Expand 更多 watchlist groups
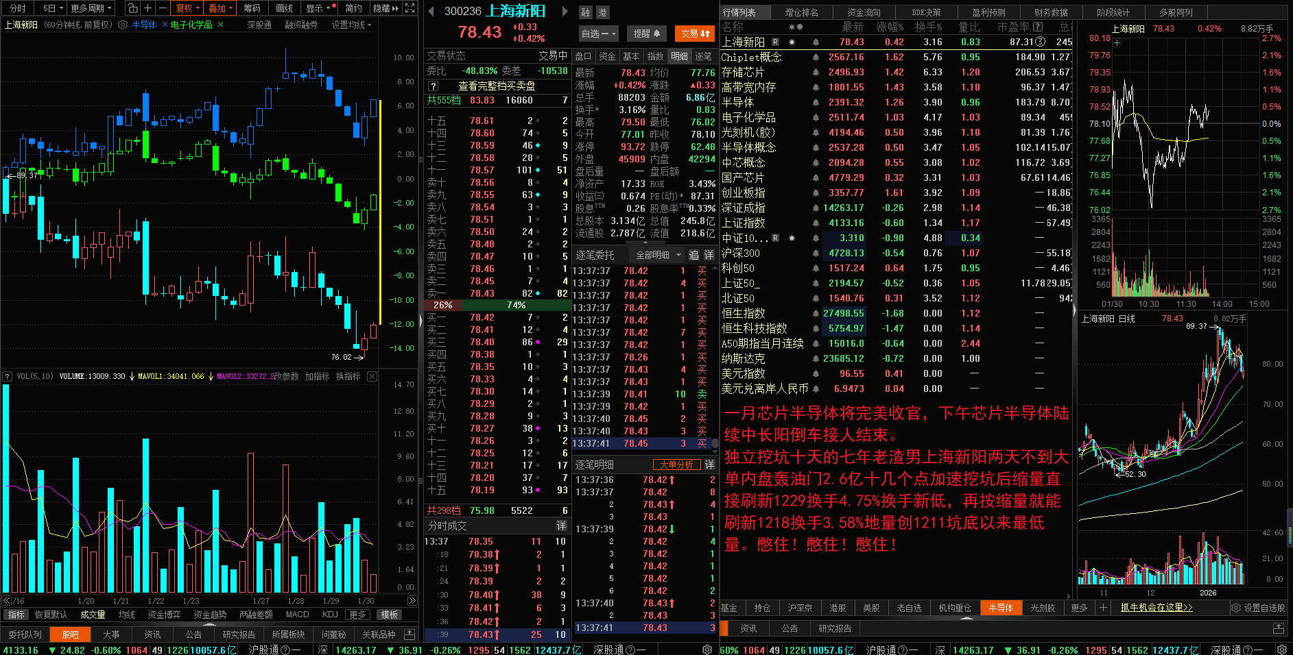Viewport: 1293px width, 655px height. (x=1079, y=608)
